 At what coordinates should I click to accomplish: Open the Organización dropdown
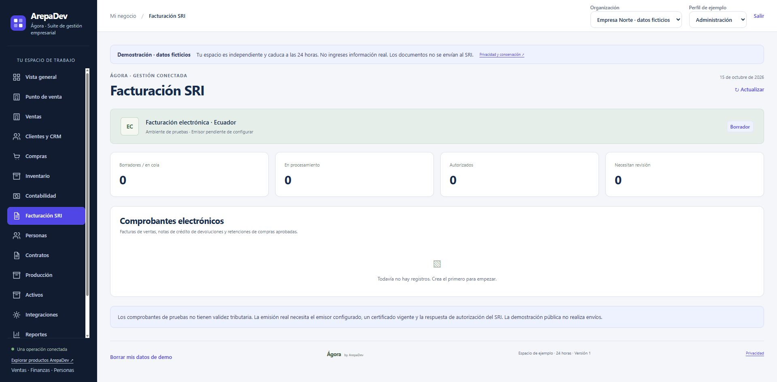(636, 20)
